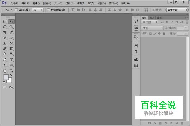Select the Blur tool
Screen dimensions: 190x126
pyautogui.click(x=5, y=54)
